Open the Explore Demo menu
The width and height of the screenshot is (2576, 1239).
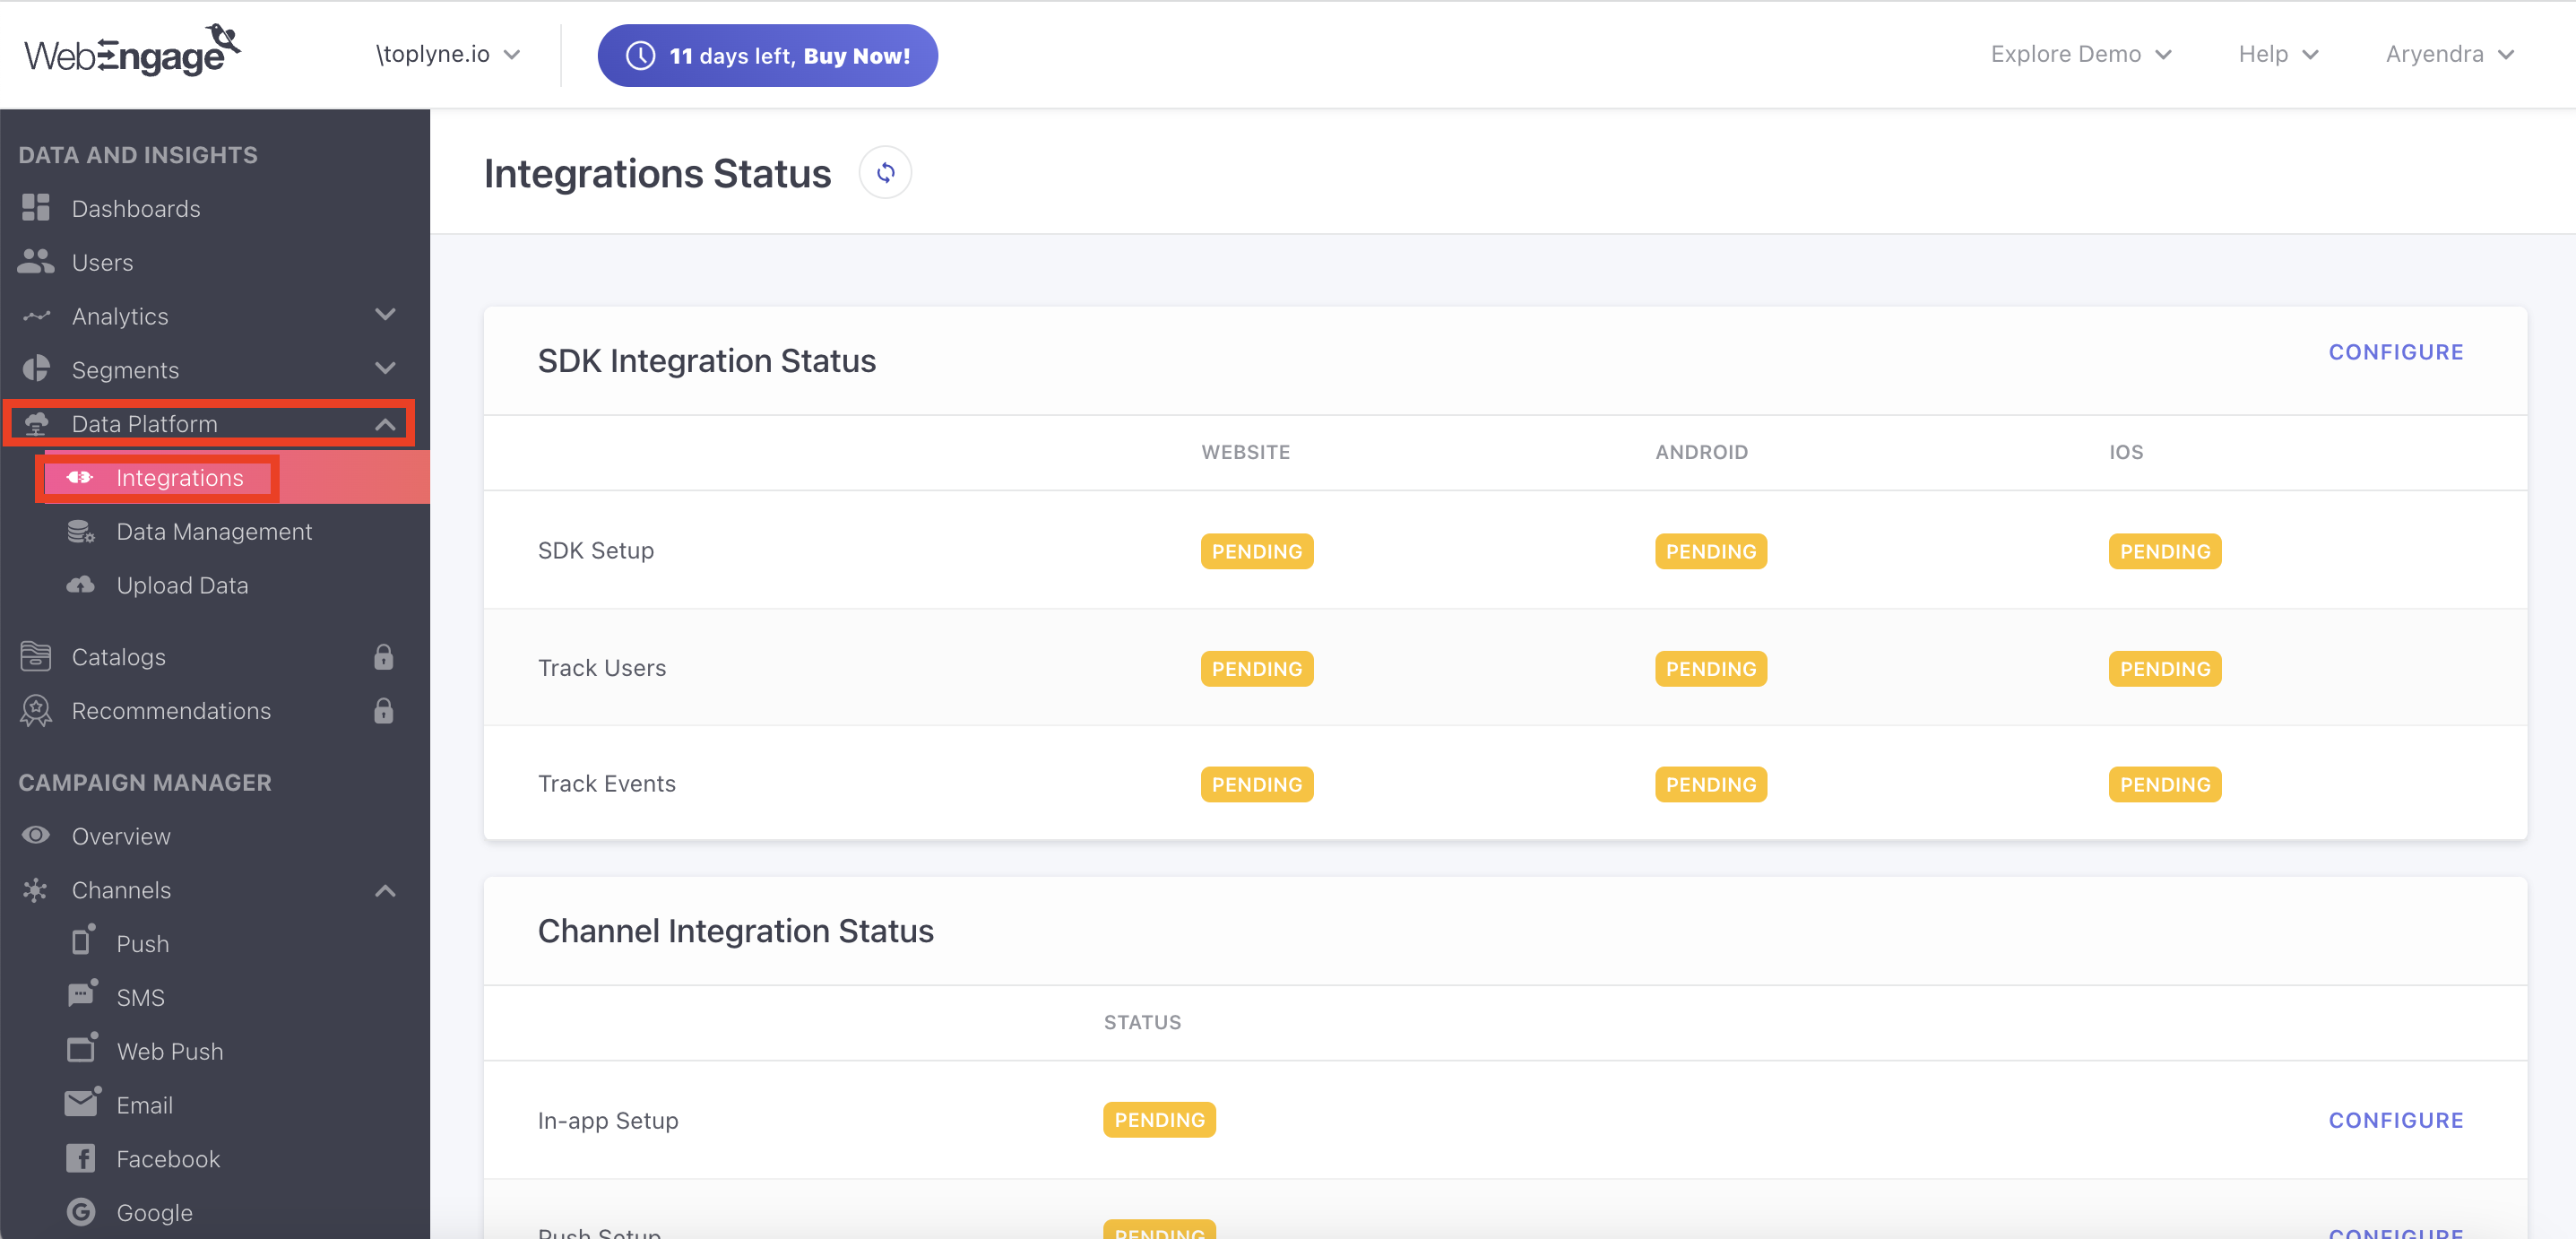(x=2080, y=54)
